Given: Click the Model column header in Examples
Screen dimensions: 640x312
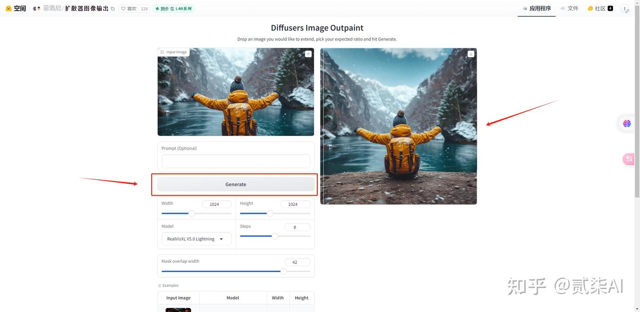Looking at the screenshot, I should (x=233, y=298).
